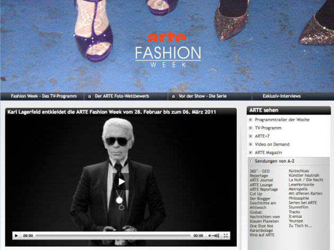Open Exklusiv-Interviews tab
The image size is (334, 250).
282,96
